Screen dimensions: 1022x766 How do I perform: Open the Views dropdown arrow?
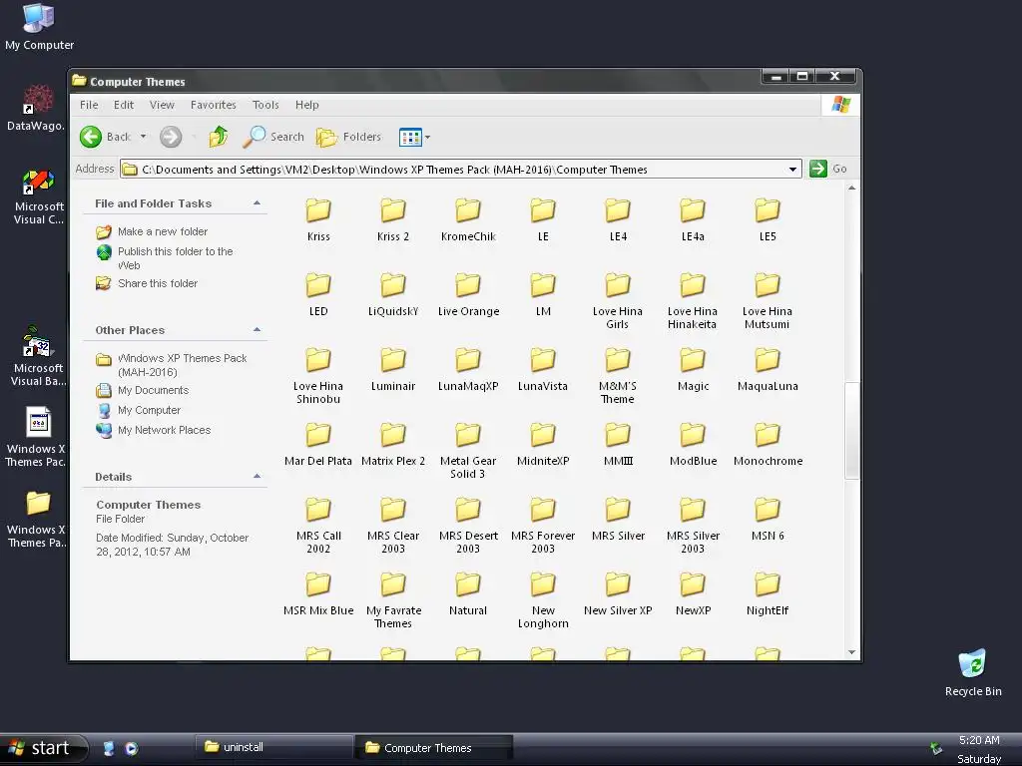tap(427, 138)
